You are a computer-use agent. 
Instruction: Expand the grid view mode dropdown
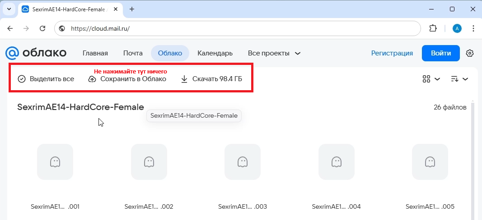(x=431, y=79)
